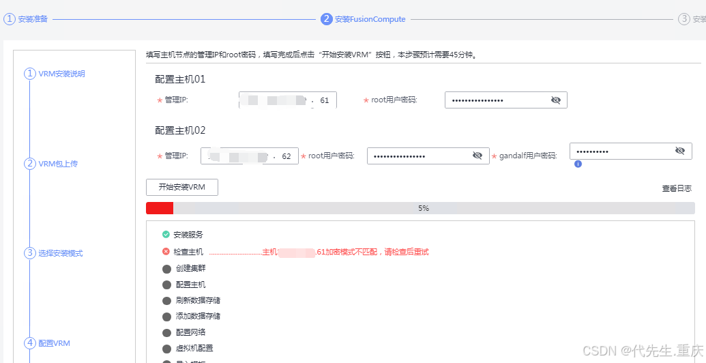The width and height of the screenshot is (706, 363).
Task: Click the step 3 circle in top stepper
Action: (x=684, y=19)
